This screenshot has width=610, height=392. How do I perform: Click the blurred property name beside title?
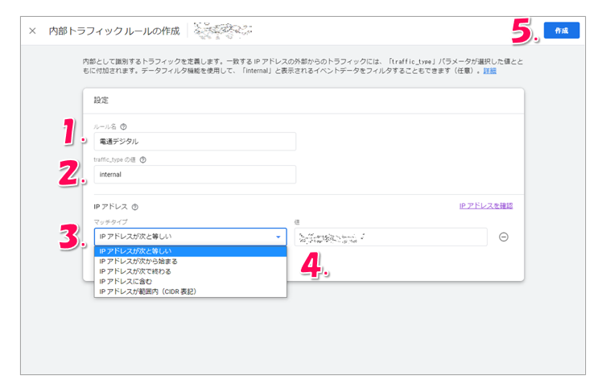click(223, 31)
